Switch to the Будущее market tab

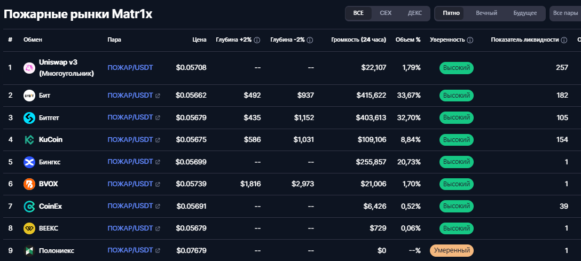point(525,13)
